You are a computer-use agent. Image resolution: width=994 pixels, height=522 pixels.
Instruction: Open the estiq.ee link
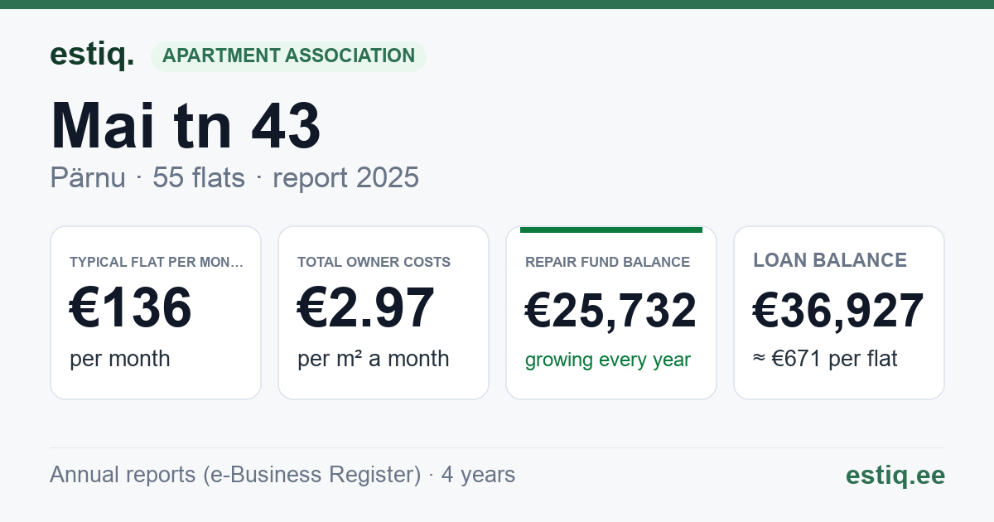point(895,475)
